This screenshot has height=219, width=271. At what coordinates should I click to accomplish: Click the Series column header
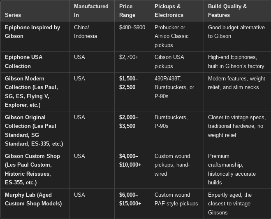click(13, 15)
